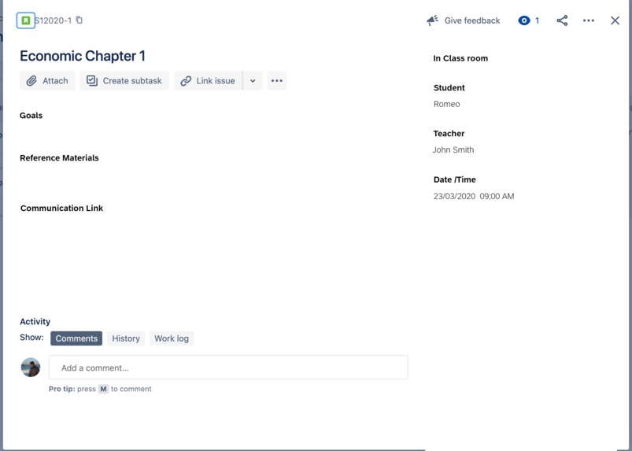Click the watcher count 1
632x451 pixels.
(x=537, y=20)
